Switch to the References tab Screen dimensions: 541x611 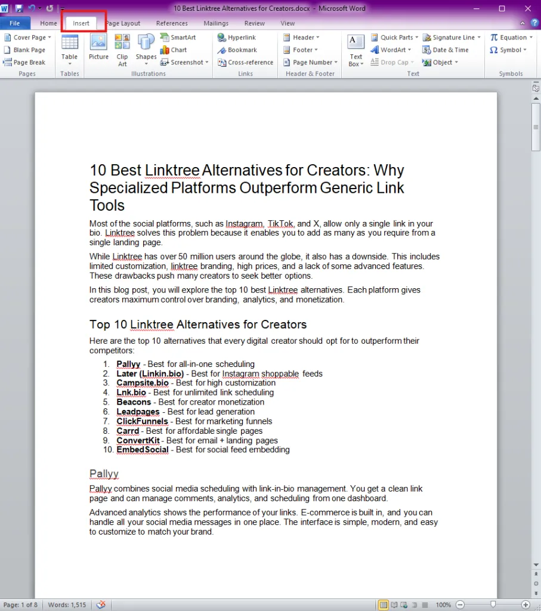[x=172, y=23]
